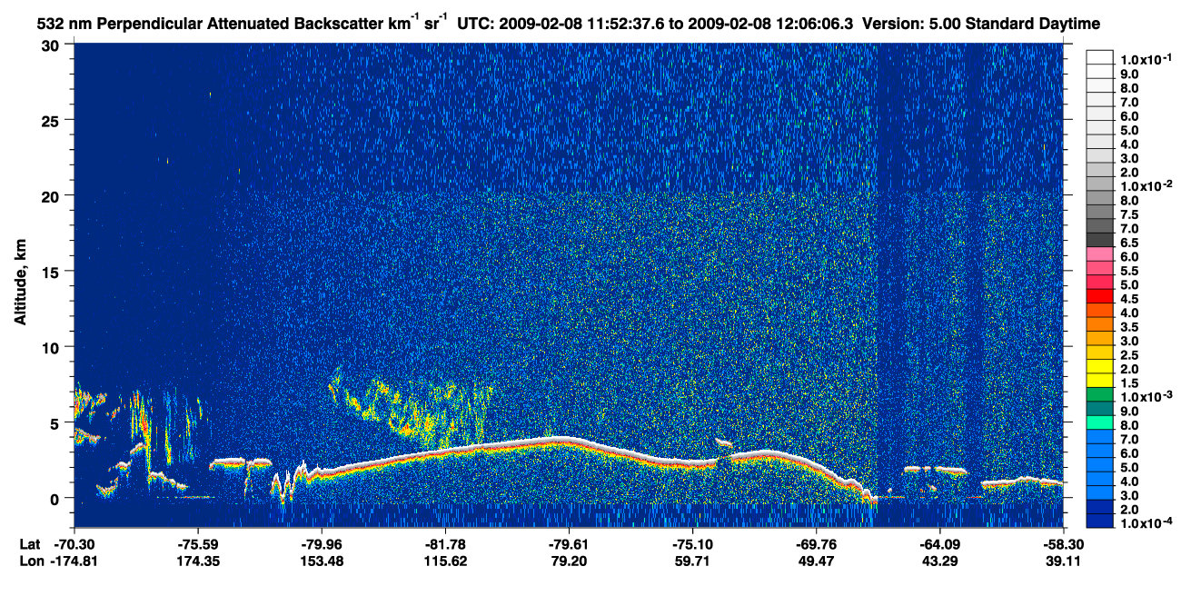This screenshot has height=606, width=1181.
Task: Click longitude value 115.62
Action: pyautogui.click(x=444, y=561)
